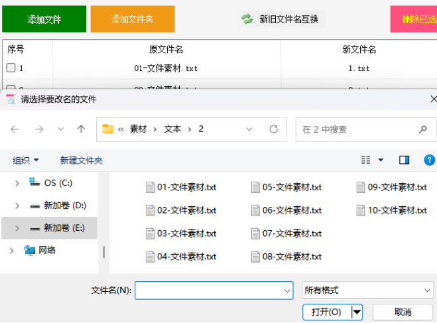Refresh the current folder view
Image resolution: width=437 pixels, height=323 pixels.
274,129
